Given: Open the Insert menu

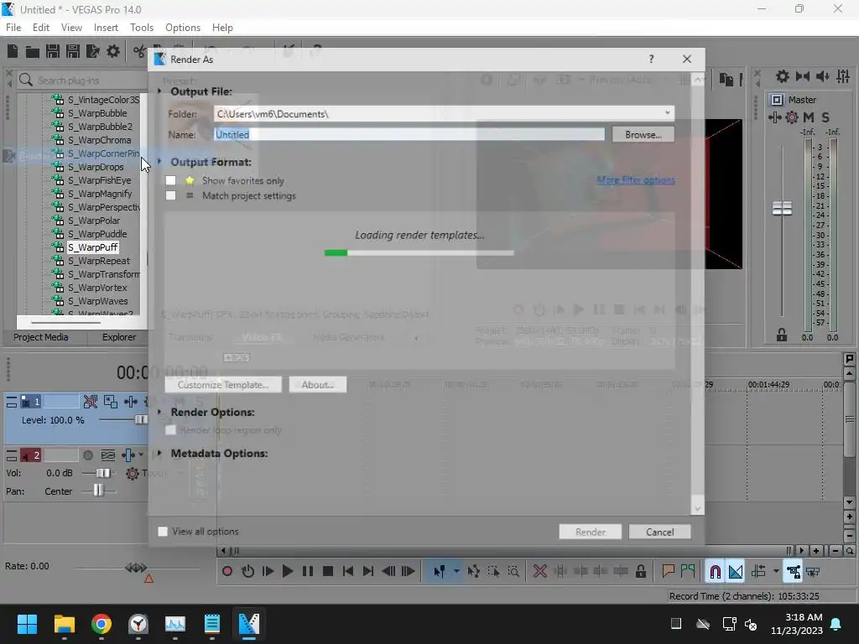Looking at the screenshot, I should [106, 28].
